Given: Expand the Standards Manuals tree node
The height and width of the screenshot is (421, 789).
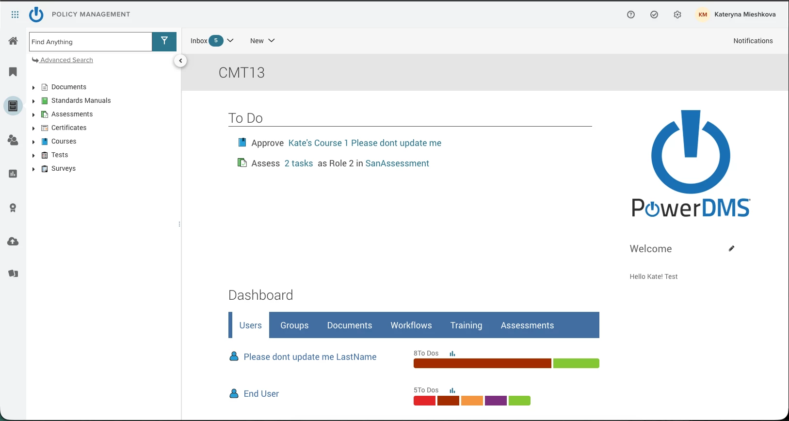Looking at the screenshot, I should [33, 101].
